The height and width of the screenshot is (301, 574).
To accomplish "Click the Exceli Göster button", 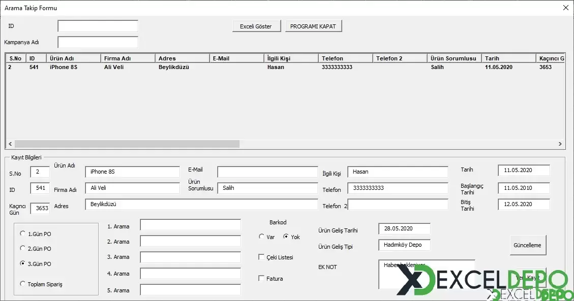I will (256, 26).
